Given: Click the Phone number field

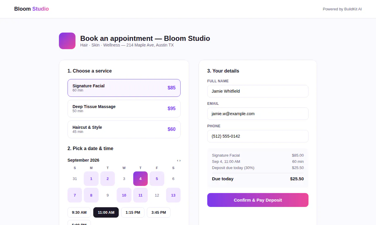Looking at the screenshot, I should (258, 136).
